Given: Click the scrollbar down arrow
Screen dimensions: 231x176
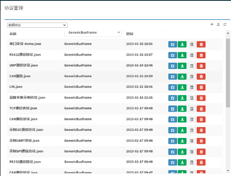Looking at the screenshot, I should tap(228, 171).
